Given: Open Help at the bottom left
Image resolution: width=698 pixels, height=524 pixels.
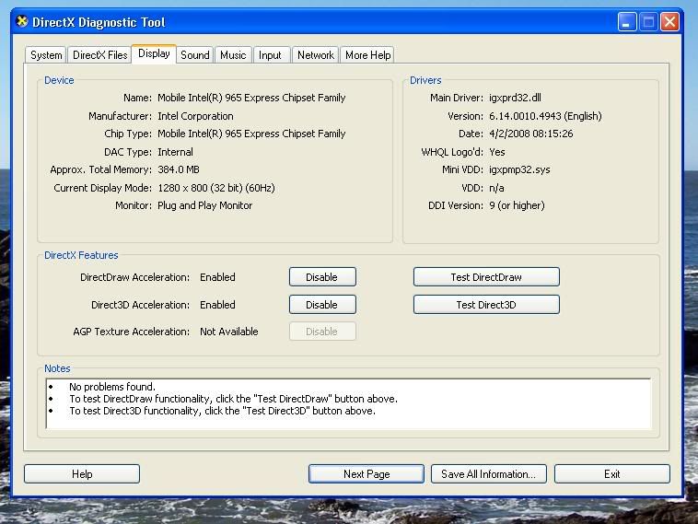Looking at the screenshot, I should point(82,473).
